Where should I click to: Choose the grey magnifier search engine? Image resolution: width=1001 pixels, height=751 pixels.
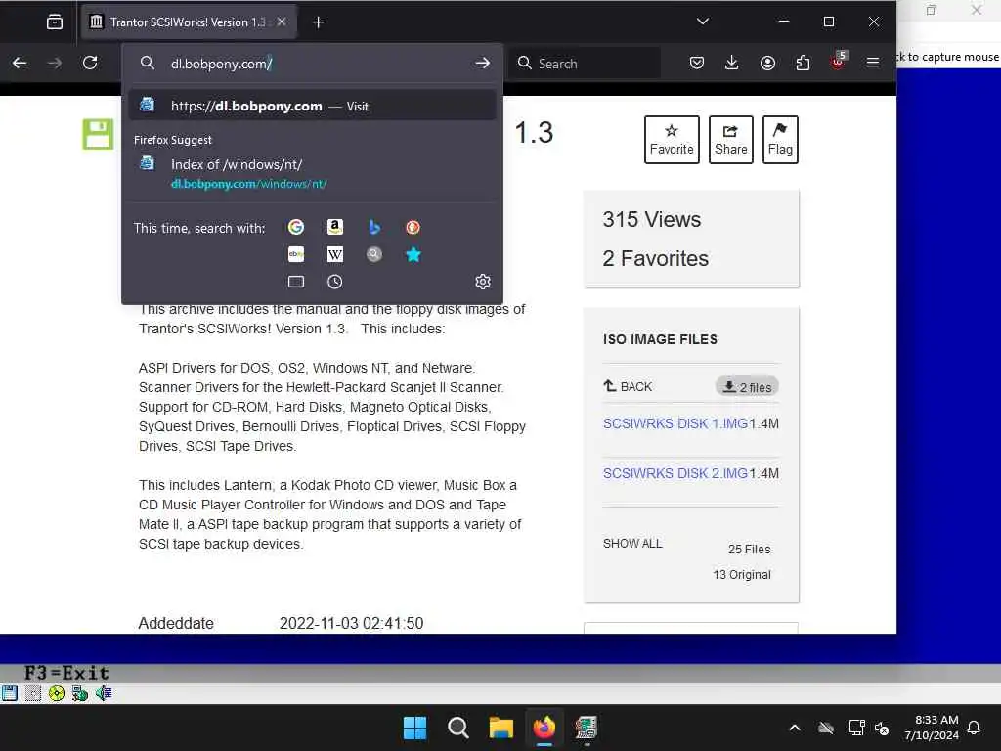click(x=374, y=254)
